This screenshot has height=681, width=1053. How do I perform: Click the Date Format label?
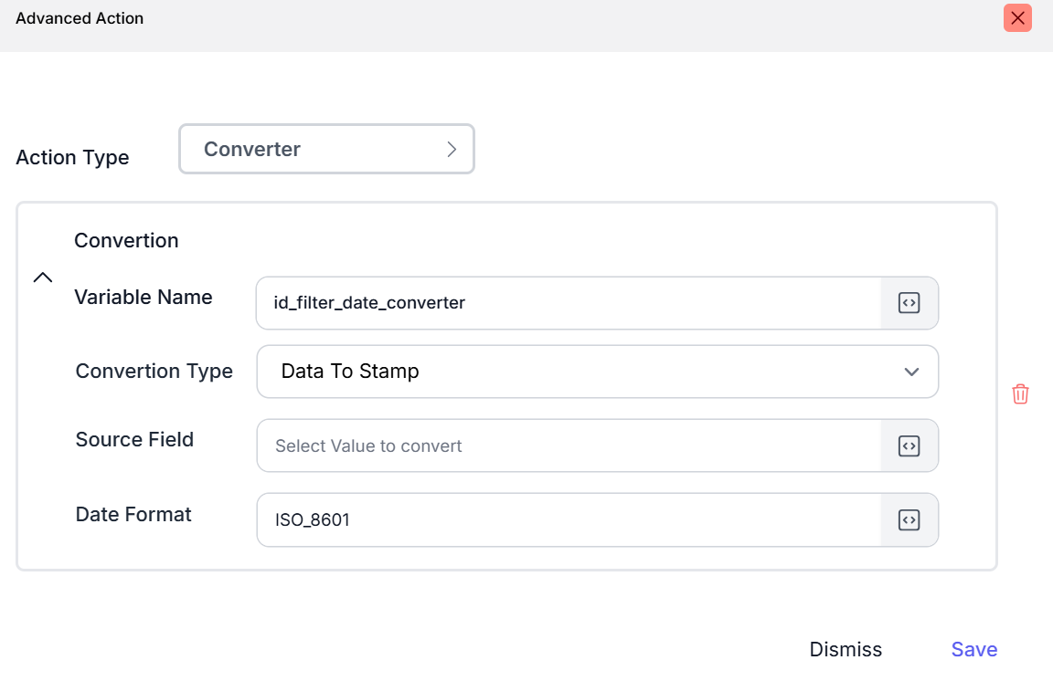(133, 514)
